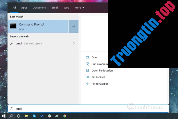Screen dimensions: 178x119
Task: Click the Open file location folder icon
Action: [87, 70]
